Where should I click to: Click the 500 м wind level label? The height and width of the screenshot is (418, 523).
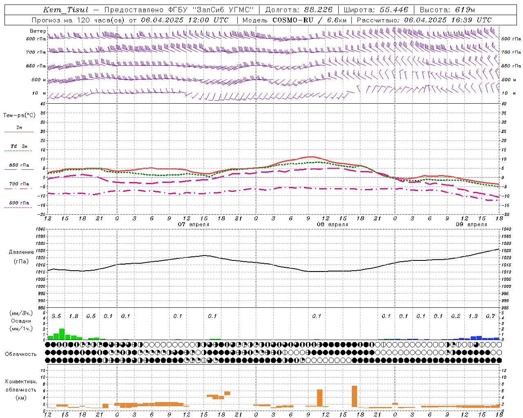(x=39, y=80)
